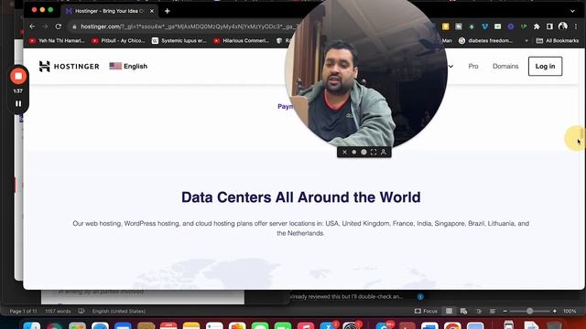Screen dimensions: 586x329
Task: Click the Word zoom slider handle
Action: (529, 311)
